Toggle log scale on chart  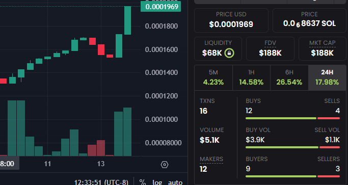point(157,182)
